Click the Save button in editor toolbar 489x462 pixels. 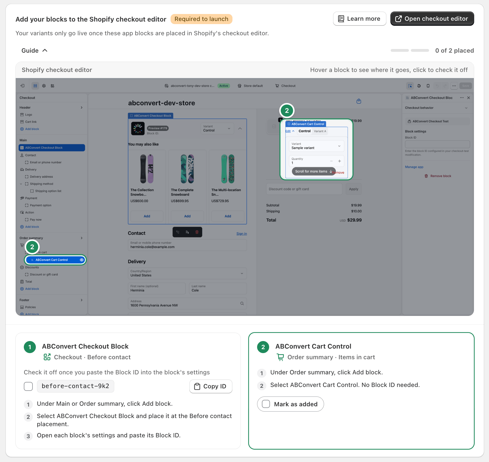click(x=465, y=86)
